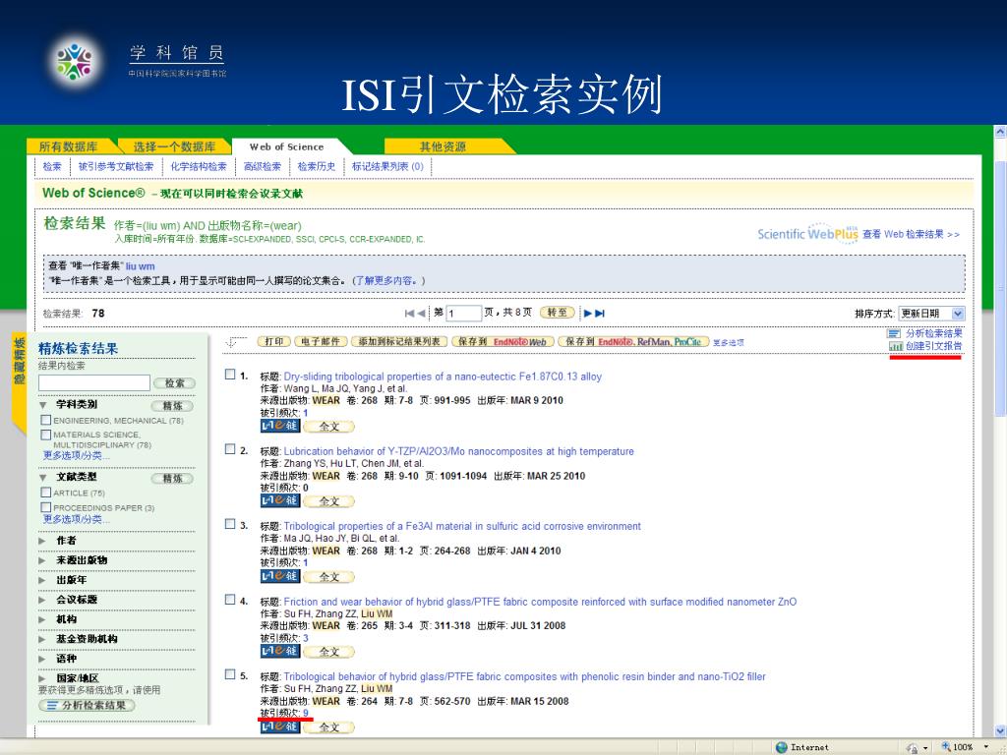This screenshot has height=755, width=1007.
Task: Jump to the first results page icon
Action: click(409, 314)
